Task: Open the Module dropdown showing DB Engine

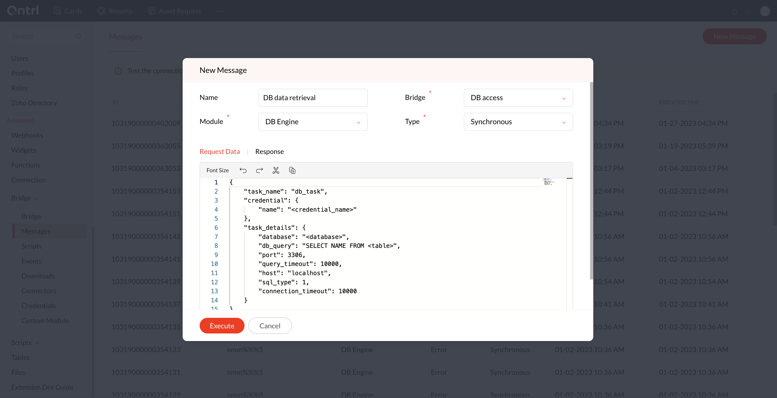Action: 313,122
